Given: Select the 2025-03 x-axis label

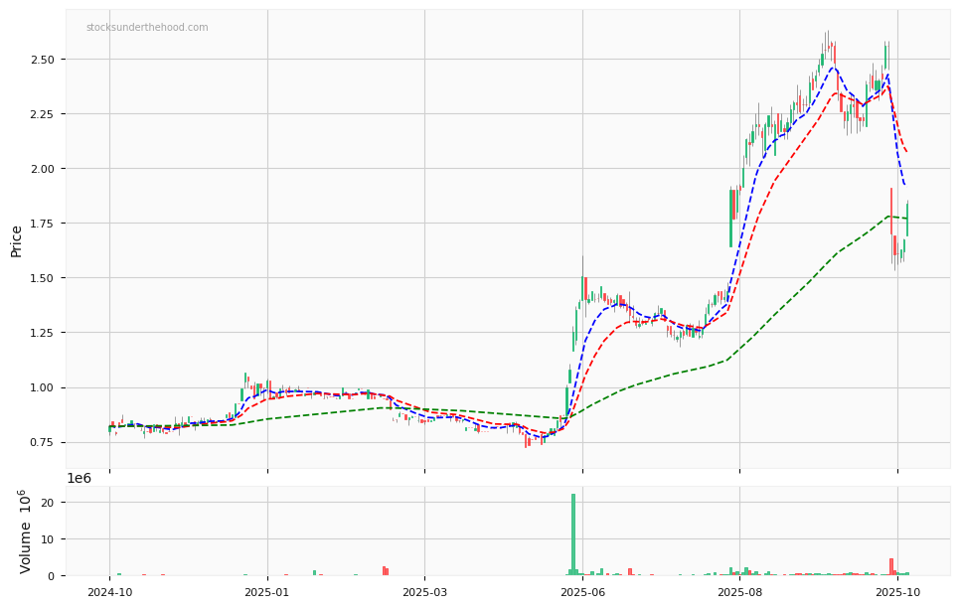Looking at the screenshot, I should point(424,593).
